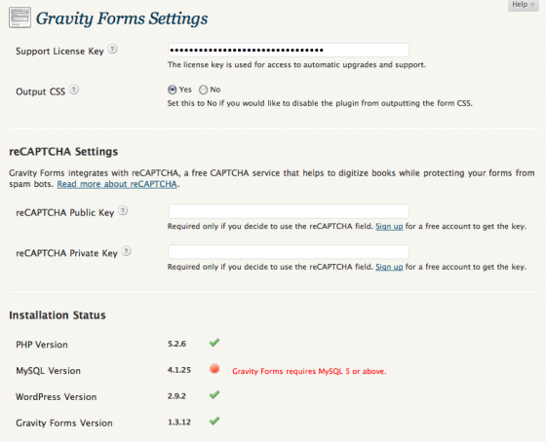Screen dimensions: 546x442
Task: Click the reCAPTCHA Settings heading
Action: [x=63, y=152]
